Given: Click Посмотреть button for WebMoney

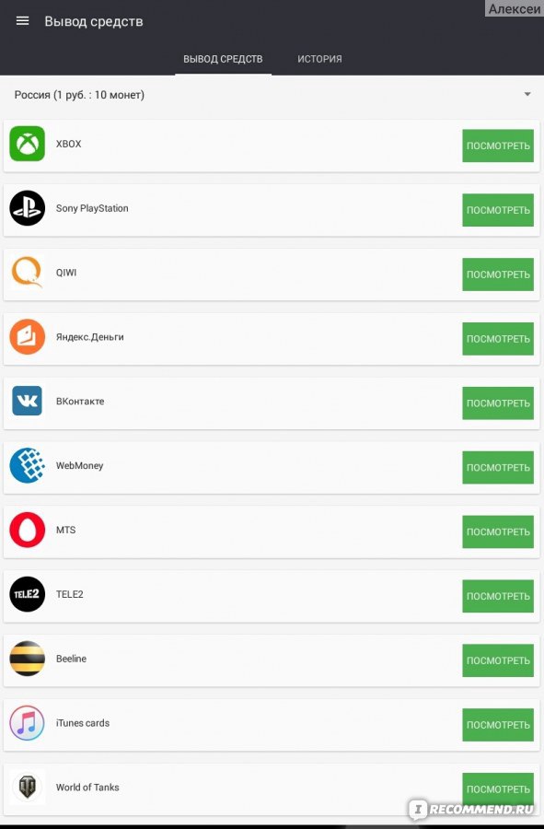Looking at the screenshot, I should coord(498,467).
